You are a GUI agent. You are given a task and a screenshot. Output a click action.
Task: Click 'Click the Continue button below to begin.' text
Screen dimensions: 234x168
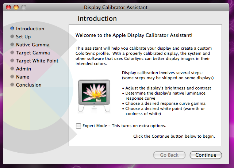(x=174, y=136)
